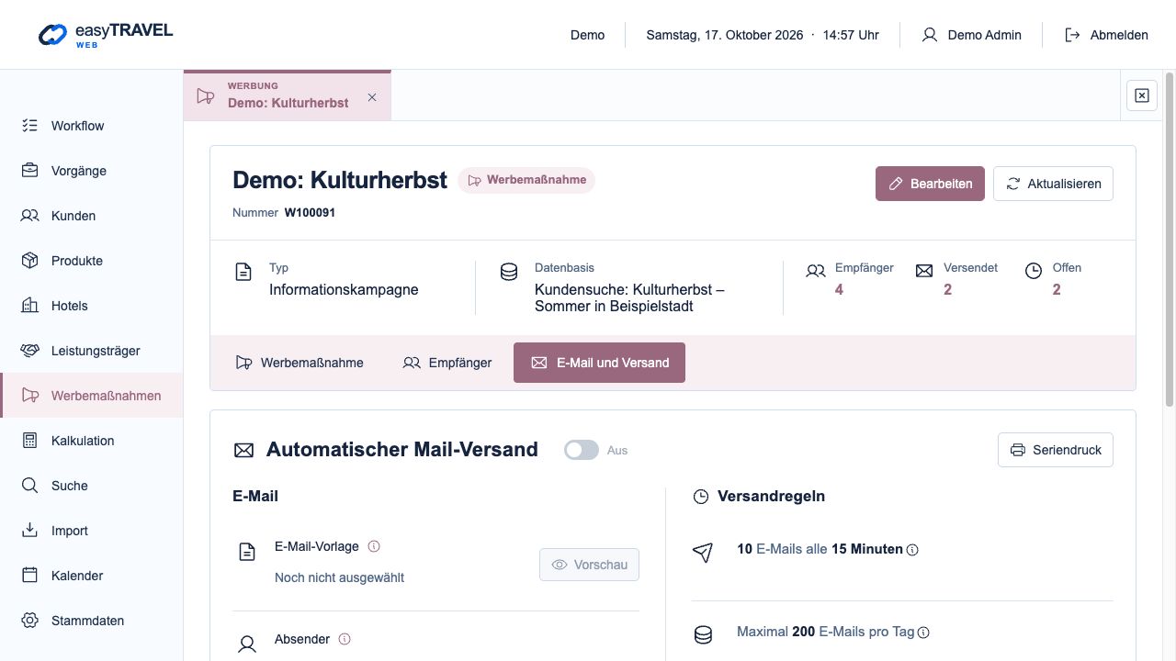Click the Leistungsträger handshake icon
Image resolution: width=1176 pixels, height=661 pixels.
[x=30, y=351]
